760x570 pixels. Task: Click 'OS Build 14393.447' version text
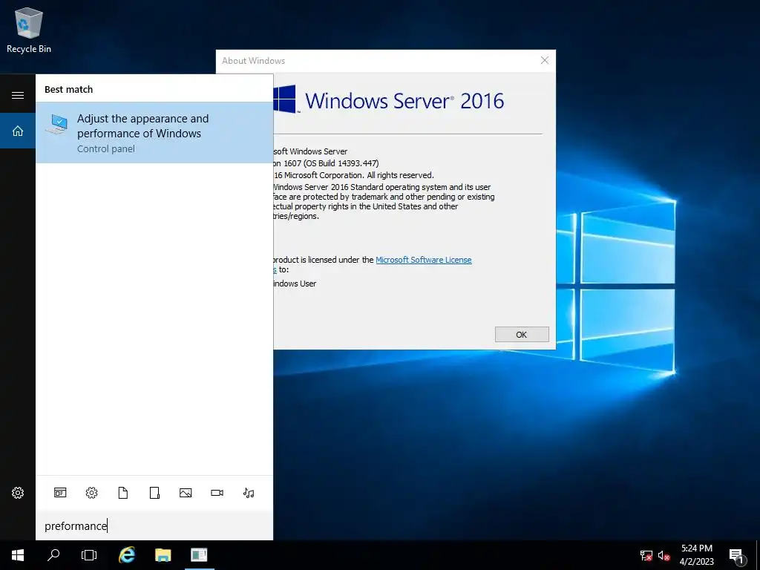(x=341, y=163)
